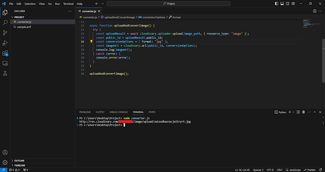Screen dimensions: 325x172
Task: Open the Extensions view
Action: coord(5,53)
